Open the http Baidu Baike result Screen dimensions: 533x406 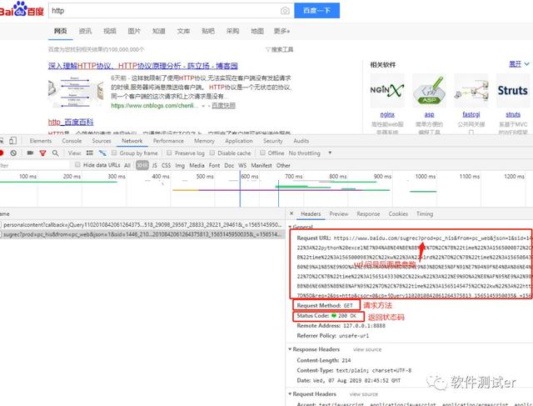tap(71, 122)
